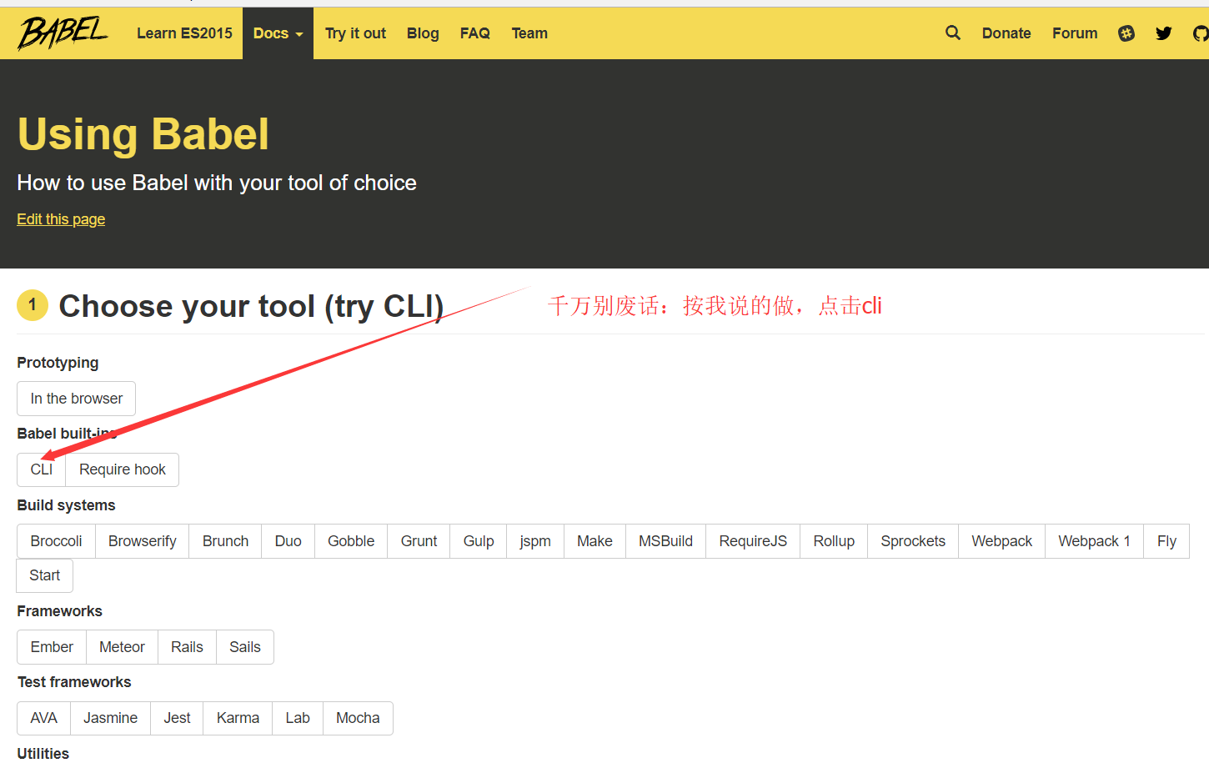This screenshot has width=1209, height=763.
Task: Select Jasmine test framework
Action: click(110, 718)
